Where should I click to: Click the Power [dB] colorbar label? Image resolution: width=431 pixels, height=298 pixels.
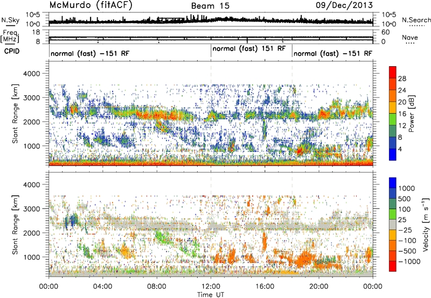(411, 113)
